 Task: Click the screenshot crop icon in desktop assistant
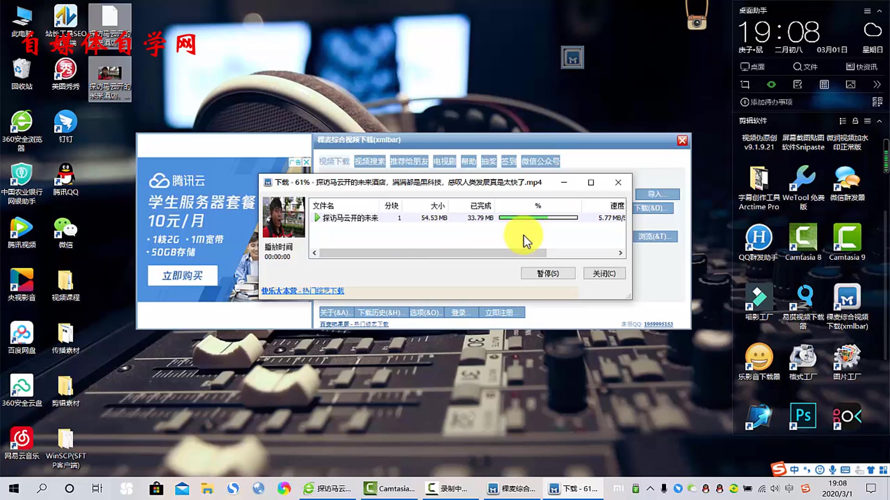point(745,85)
